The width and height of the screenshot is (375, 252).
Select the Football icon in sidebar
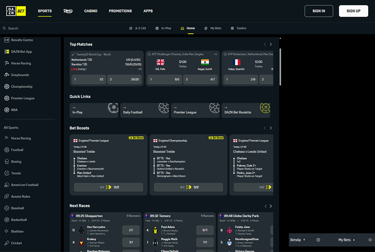[x=7, y=150]
